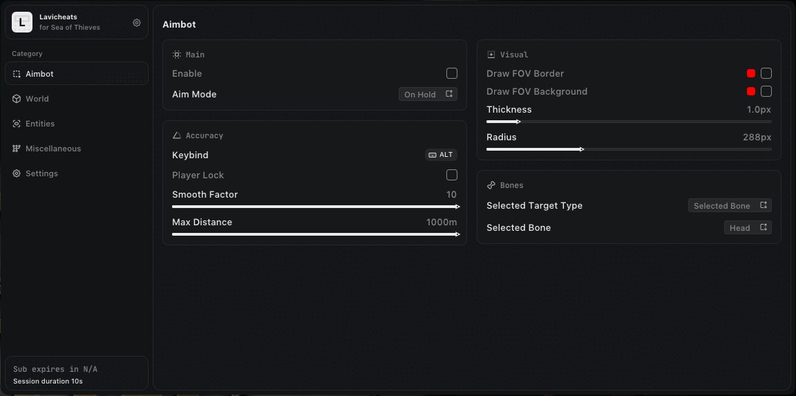Open the Aim Mode "On Hold" dropdown
This screenshot has width=796, height=396.
428,94
